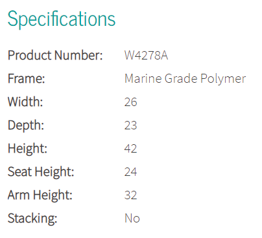Select the Arm Height label
The width and height of the screenshot is (262, 238).
click(x=40, y=195)
